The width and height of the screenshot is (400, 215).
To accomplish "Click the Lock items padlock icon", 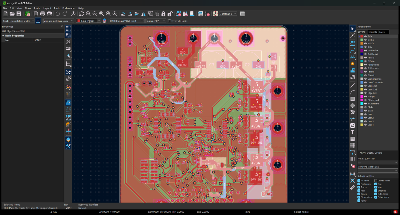I will (163, 14).
